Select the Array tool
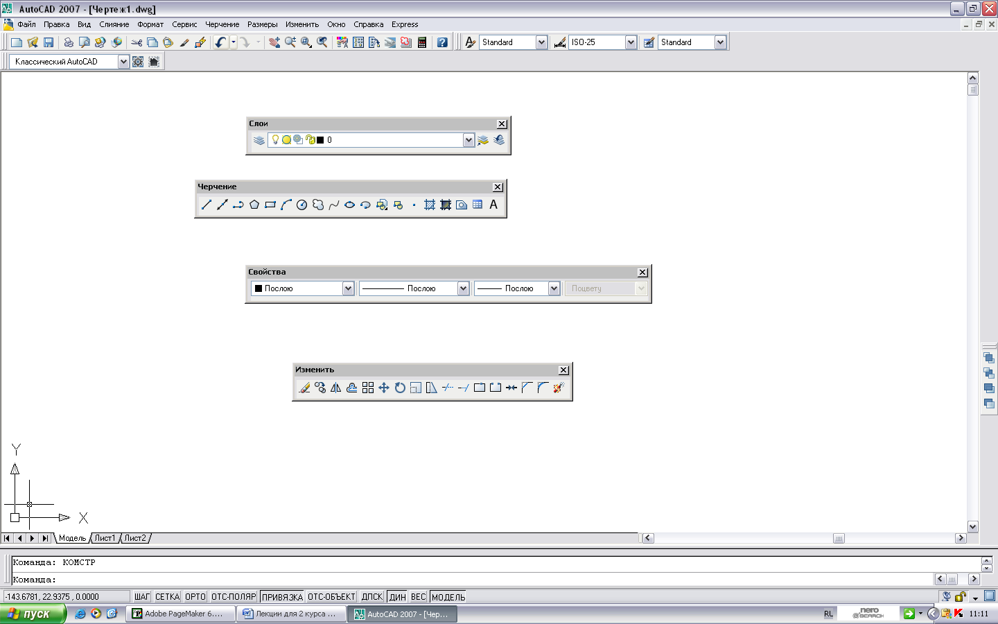The image size is (998, 624). click(x=368, y=388)
